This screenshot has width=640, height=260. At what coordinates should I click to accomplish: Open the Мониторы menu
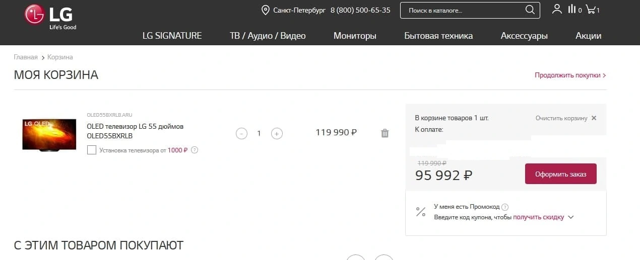pyautogui.click(x=355, y=36)
